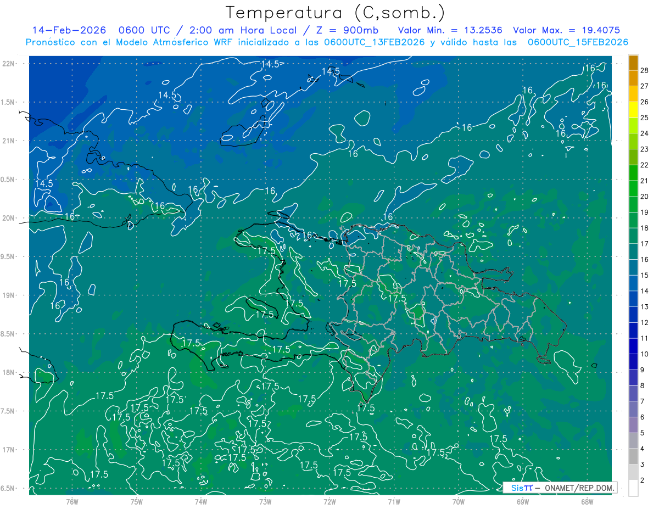Image resolution: width=659 pixels, height=509 pixels.
Task: Click the color bar label "26"
Action: (x=645, y=102)
